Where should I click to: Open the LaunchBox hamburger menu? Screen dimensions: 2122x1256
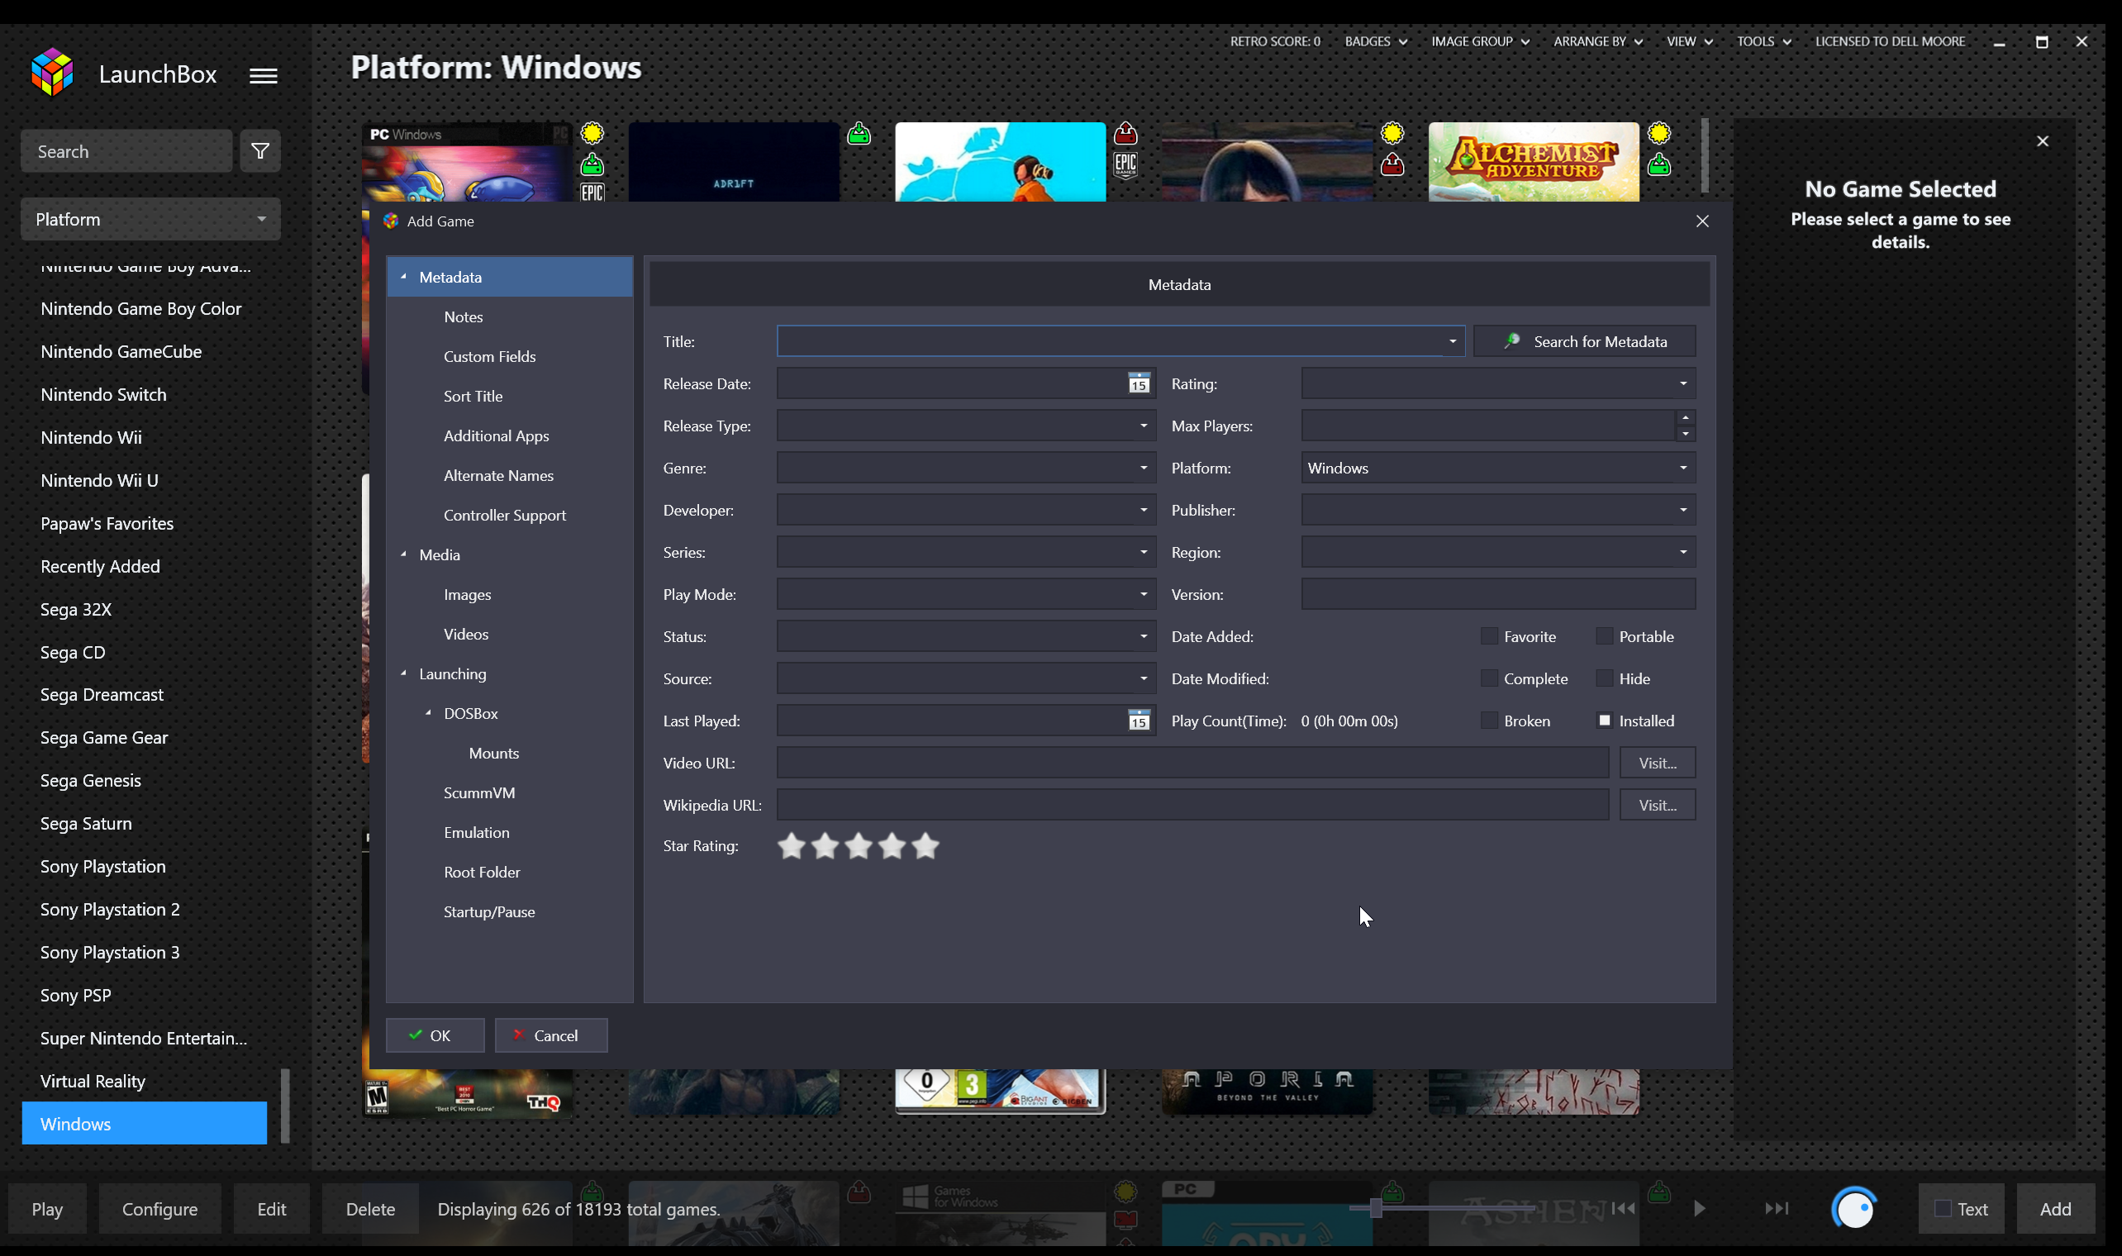tap(263, 75)
